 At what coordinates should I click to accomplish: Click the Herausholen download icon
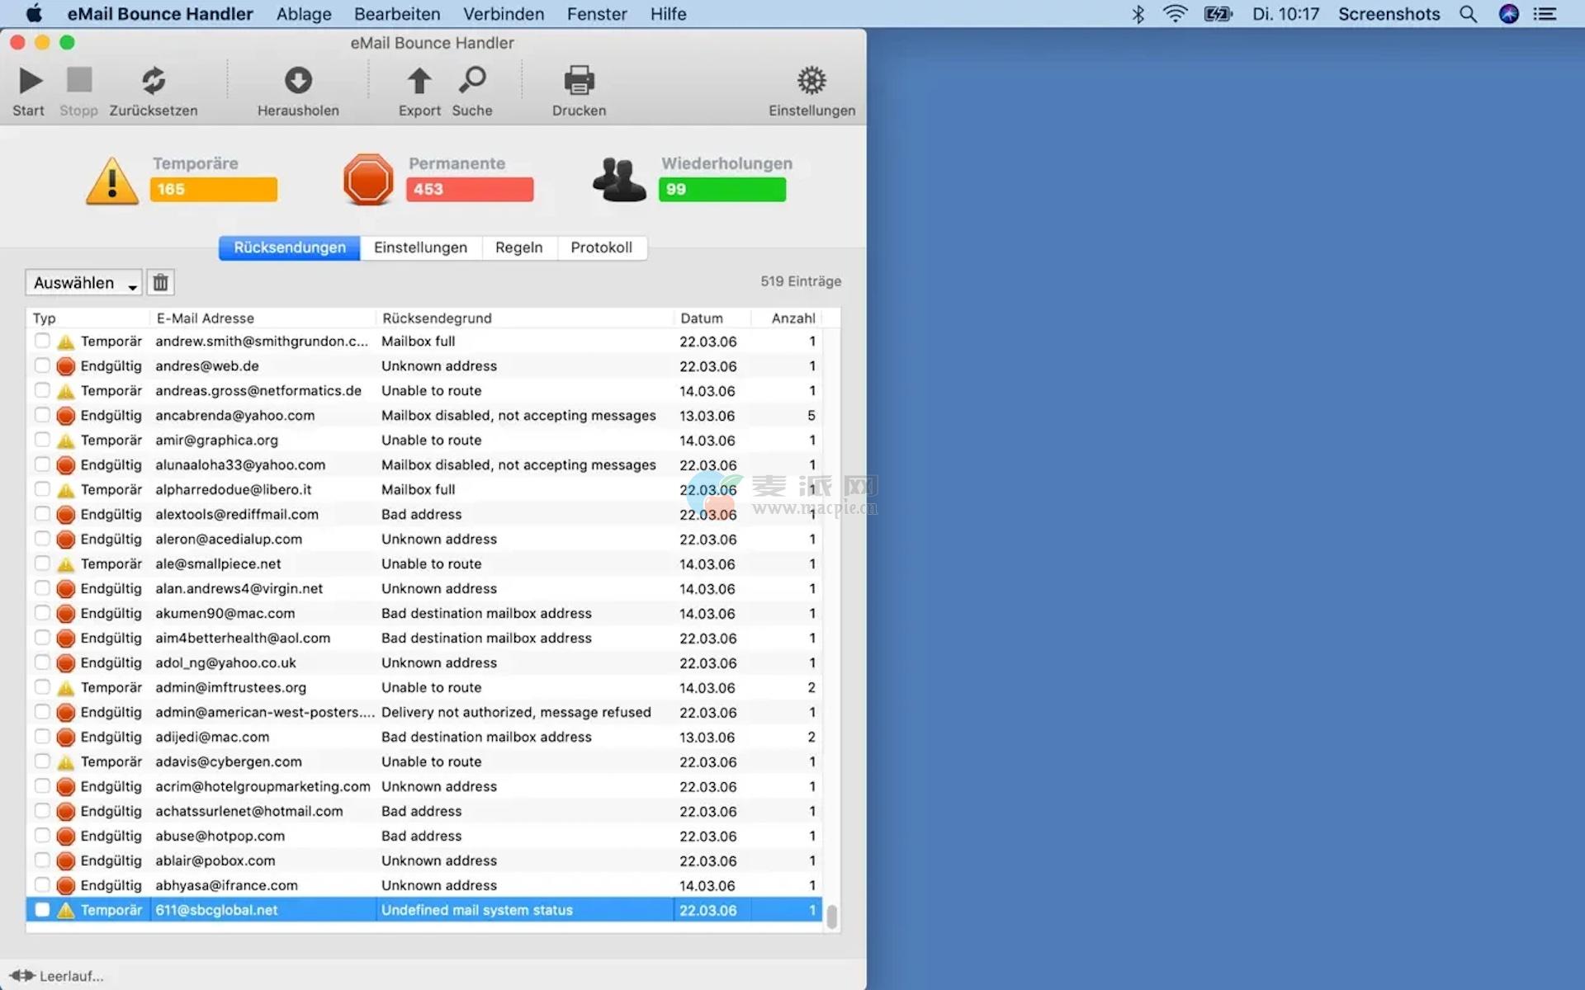[298, 81]
